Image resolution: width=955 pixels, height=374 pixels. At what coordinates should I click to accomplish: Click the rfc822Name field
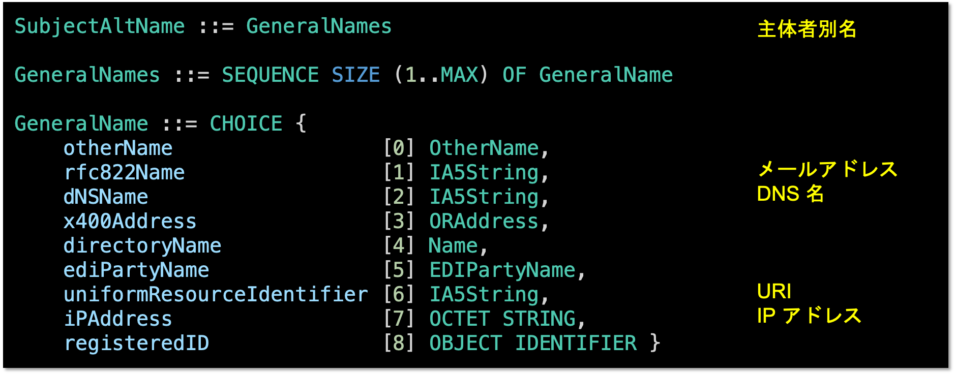pos(124,173)
